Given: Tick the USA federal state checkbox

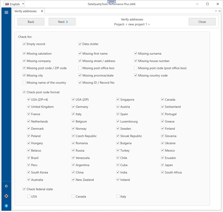Looking at the screenshot, I should [29, 196].
